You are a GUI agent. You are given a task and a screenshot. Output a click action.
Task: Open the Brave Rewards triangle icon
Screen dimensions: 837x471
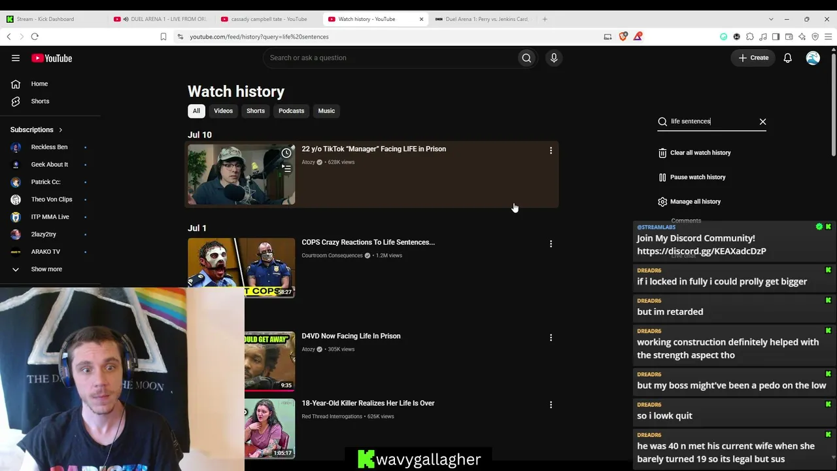[638, 37]
